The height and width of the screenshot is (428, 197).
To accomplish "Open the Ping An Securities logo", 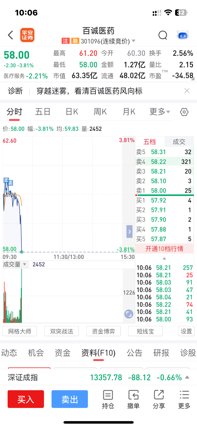I will [x=27, y=35].
